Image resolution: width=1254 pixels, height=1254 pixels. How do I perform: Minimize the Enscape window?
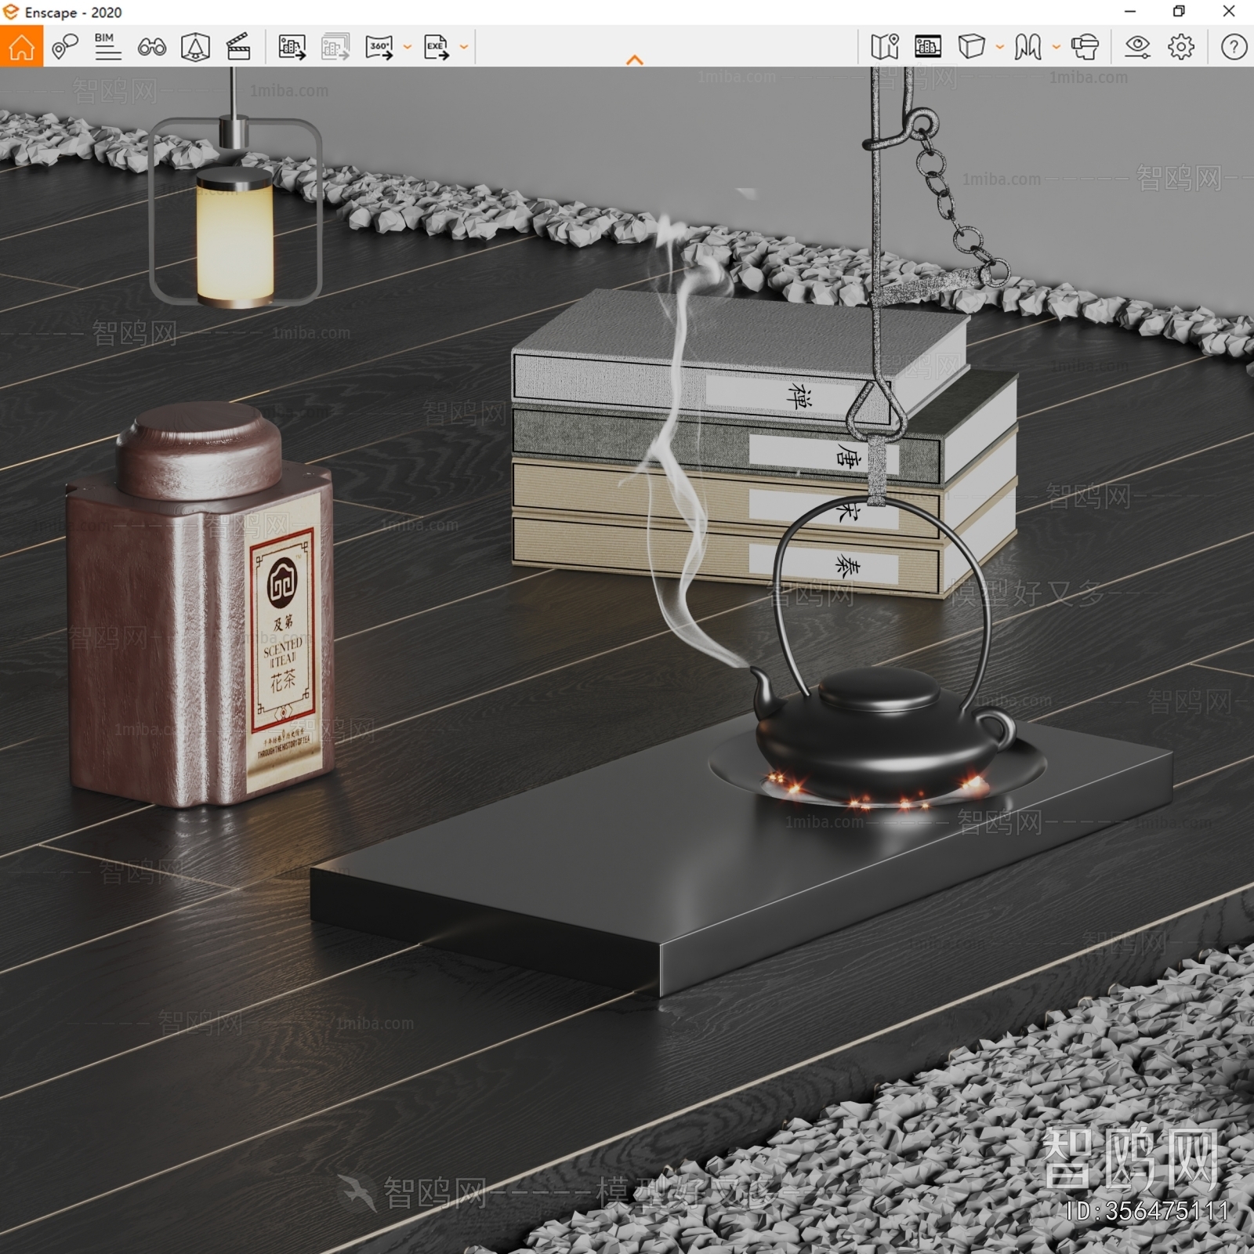coord(1129,12)
